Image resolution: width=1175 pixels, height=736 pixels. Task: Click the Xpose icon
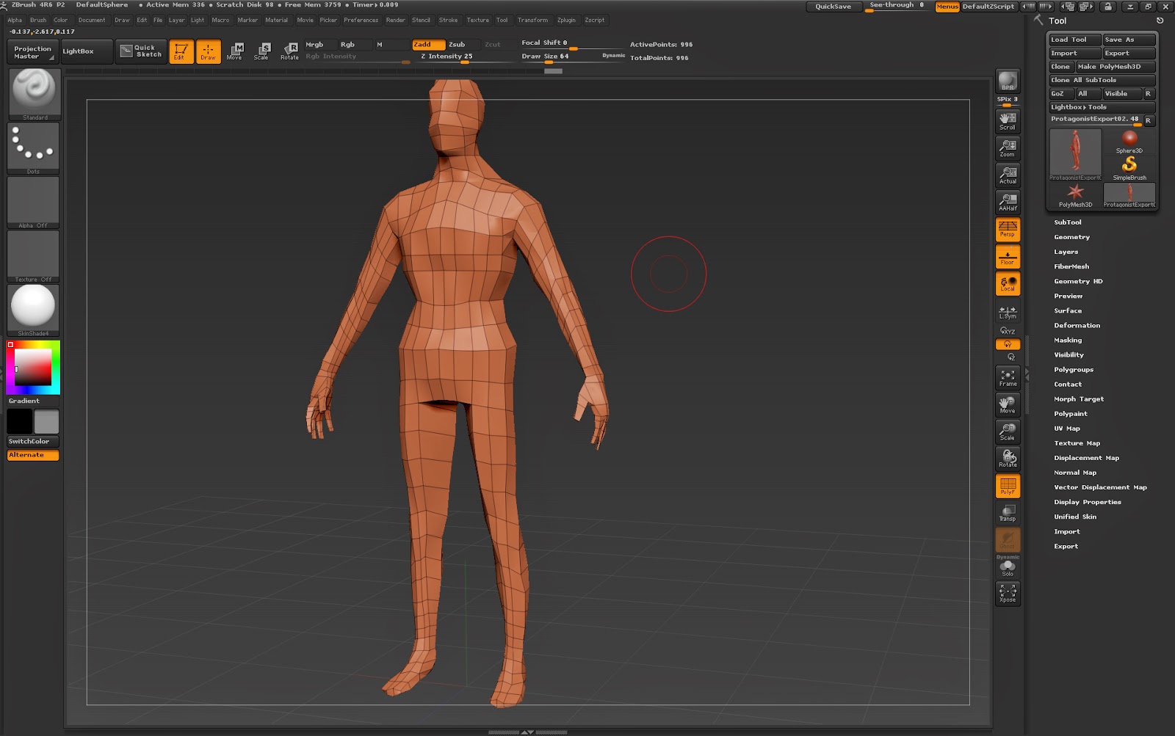pyautogui.click(x=1008, y=593)
